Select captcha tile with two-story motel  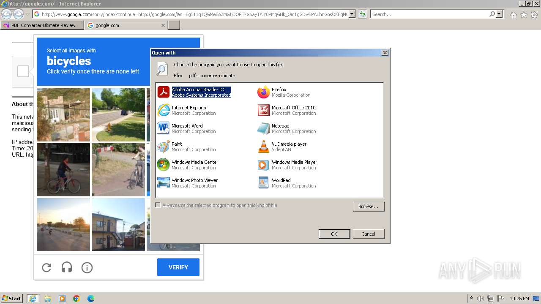point(118,225)
